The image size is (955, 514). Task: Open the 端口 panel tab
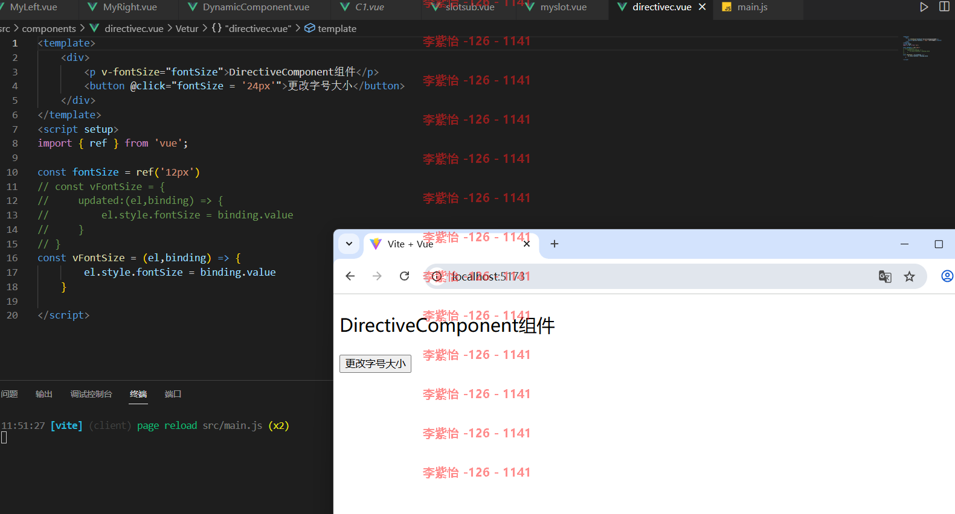[173, 394]
